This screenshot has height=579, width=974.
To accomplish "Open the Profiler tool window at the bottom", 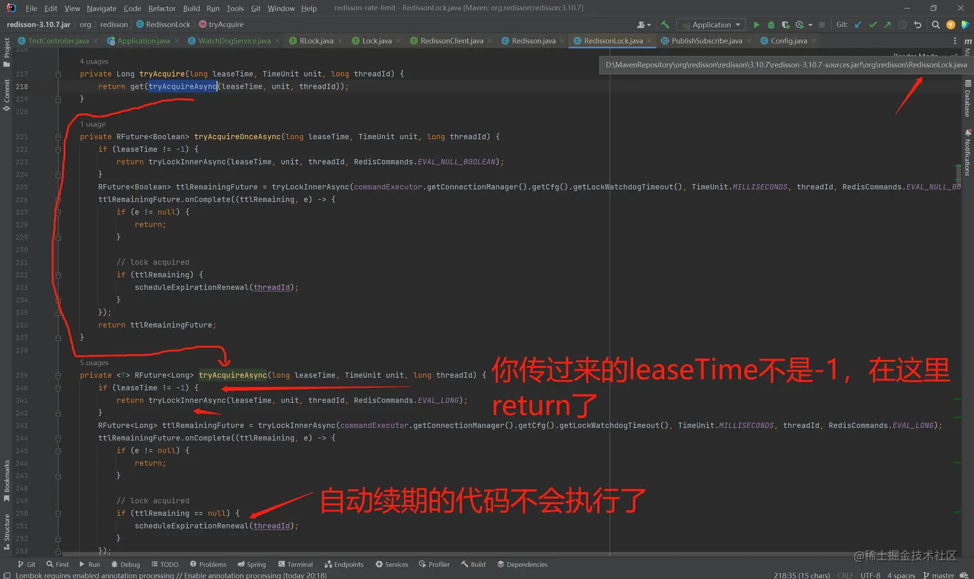I will pyautogui.click(x=435, y=564).
